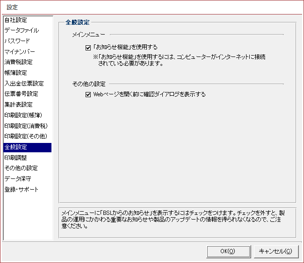Go to 印刷設定(その他) page
Screen dimensions: 304x263
point(26,136)
